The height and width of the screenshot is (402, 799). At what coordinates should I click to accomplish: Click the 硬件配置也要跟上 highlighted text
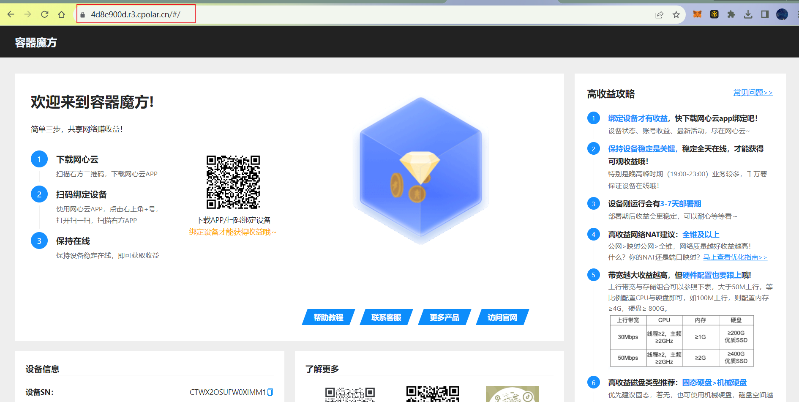click(x=712, y=275)
